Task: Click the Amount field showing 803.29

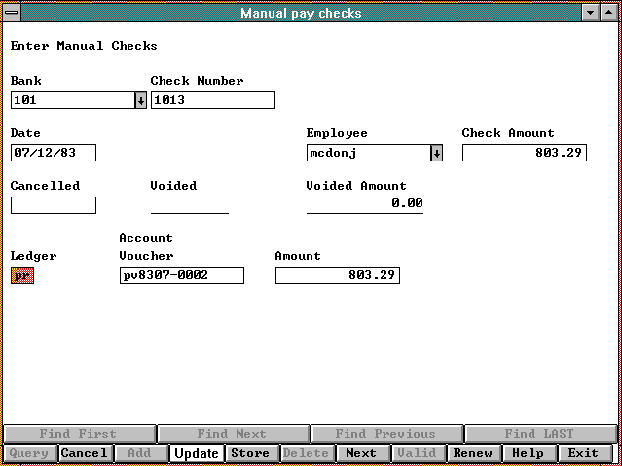Action: pyautogui.click(x=337, y=275)
